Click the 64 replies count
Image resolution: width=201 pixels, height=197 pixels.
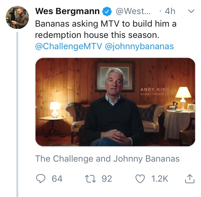(57, 179)
